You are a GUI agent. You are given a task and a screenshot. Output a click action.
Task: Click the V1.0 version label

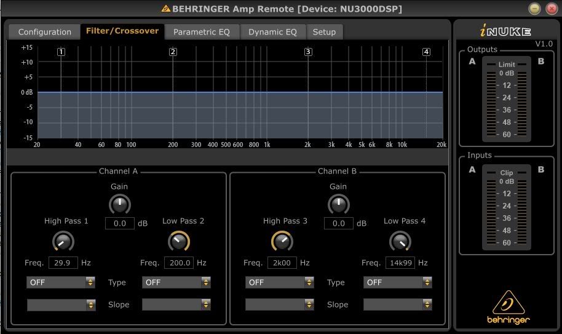(544, 44)
